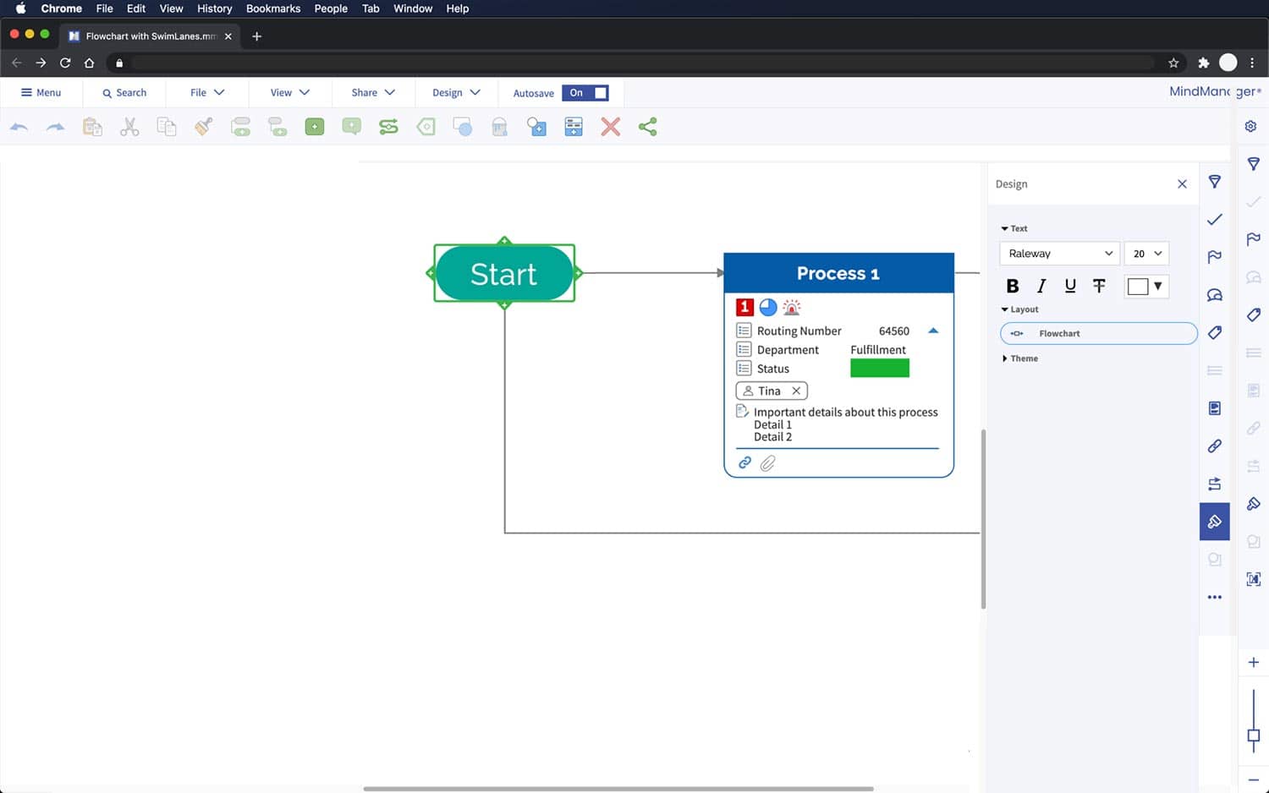Open the Raleway font dropdown
The width and height of the screenshot is (1269, 793).
coord(1059,254)
